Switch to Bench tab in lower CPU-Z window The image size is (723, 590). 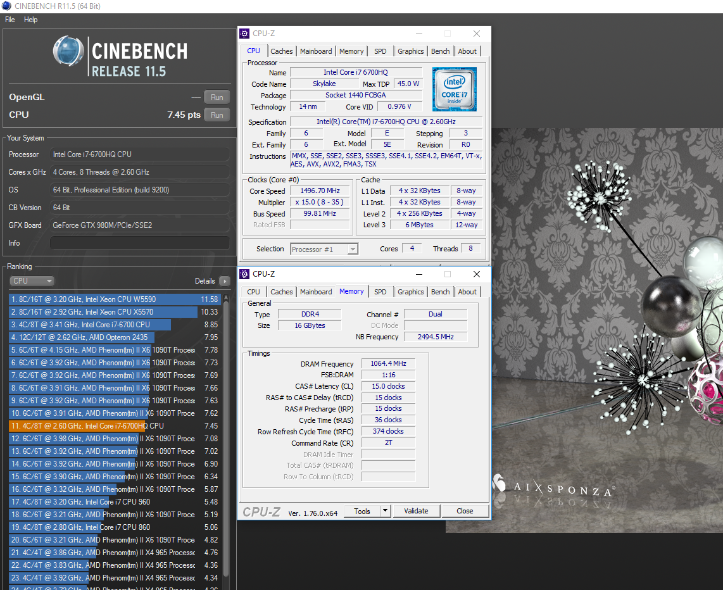coord(441,292)
